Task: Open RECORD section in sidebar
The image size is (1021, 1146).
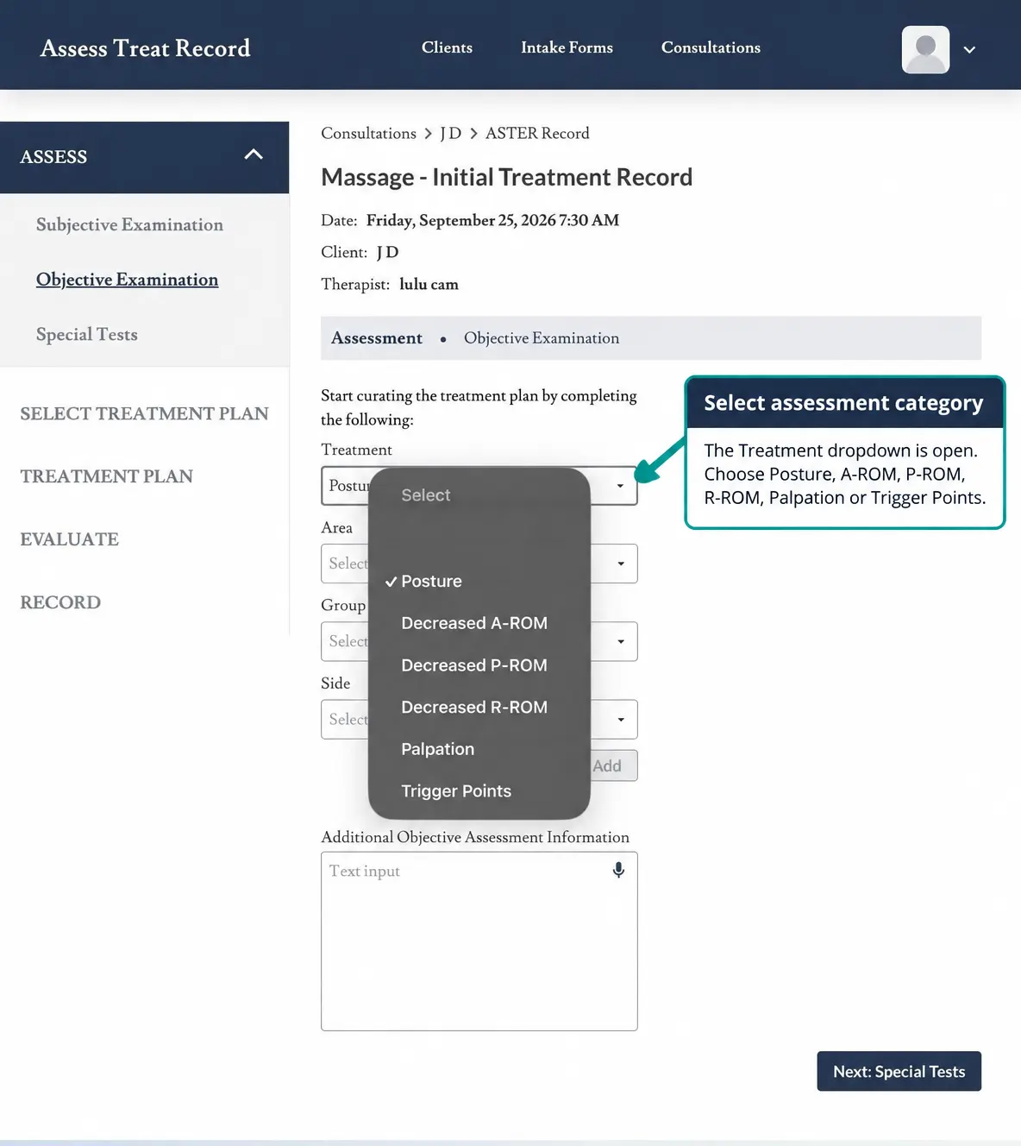Action: coord(60,602)
